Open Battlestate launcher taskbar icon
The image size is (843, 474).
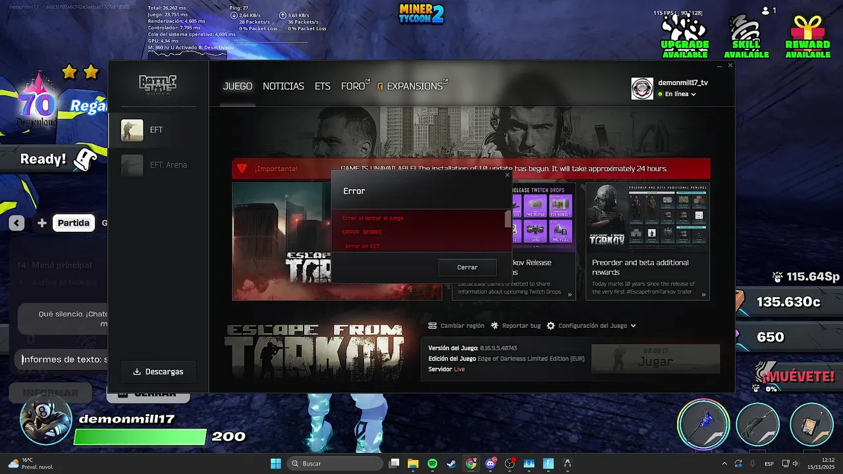(x=567, y=463)
